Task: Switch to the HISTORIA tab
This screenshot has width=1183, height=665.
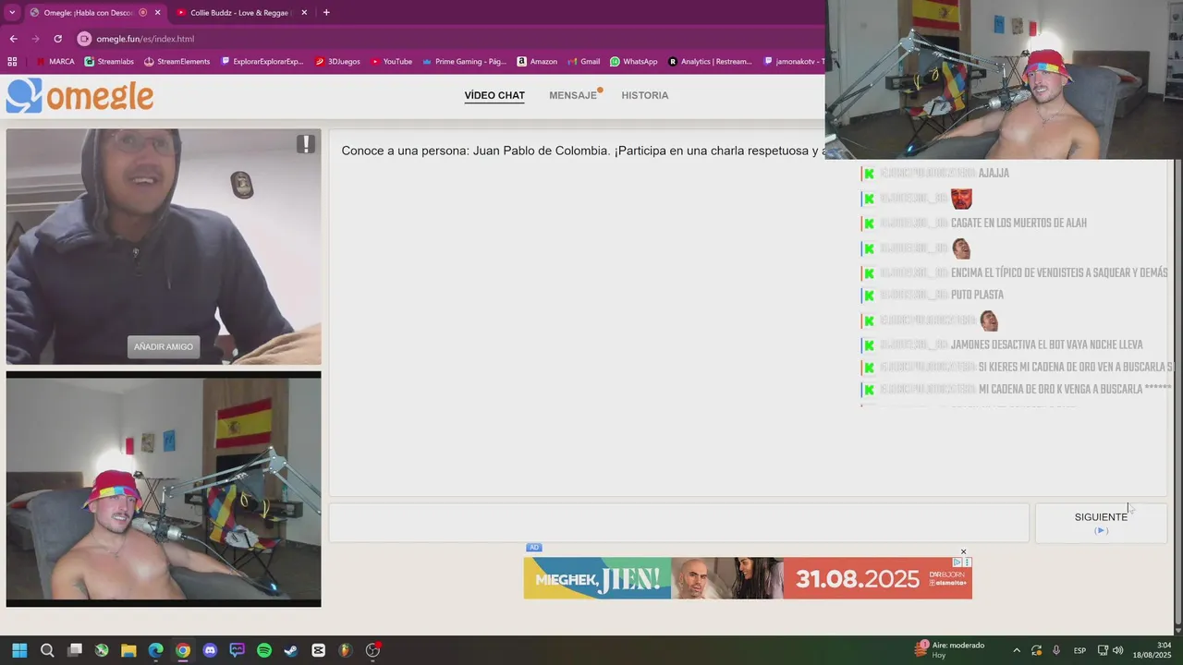Action: (x=645, y=95)
